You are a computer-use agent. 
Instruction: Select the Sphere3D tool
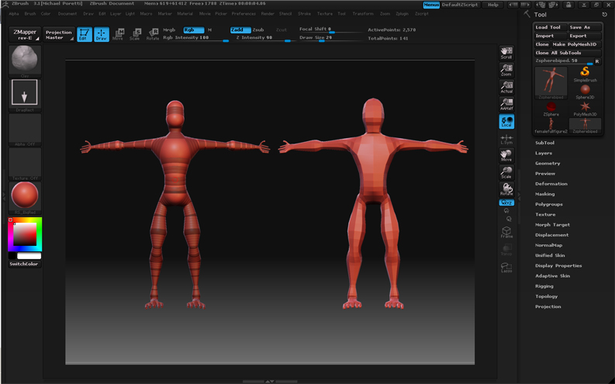[x=585, y=92]
